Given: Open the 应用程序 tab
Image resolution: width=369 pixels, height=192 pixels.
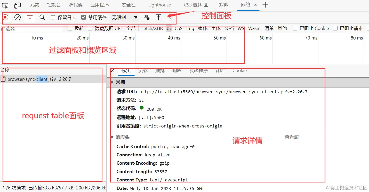Looking at the screenshot, I should tap(100, 5).
